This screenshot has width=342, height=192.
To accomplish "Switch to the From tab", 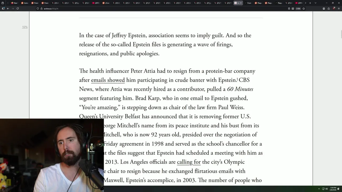I will pos(248,3).
